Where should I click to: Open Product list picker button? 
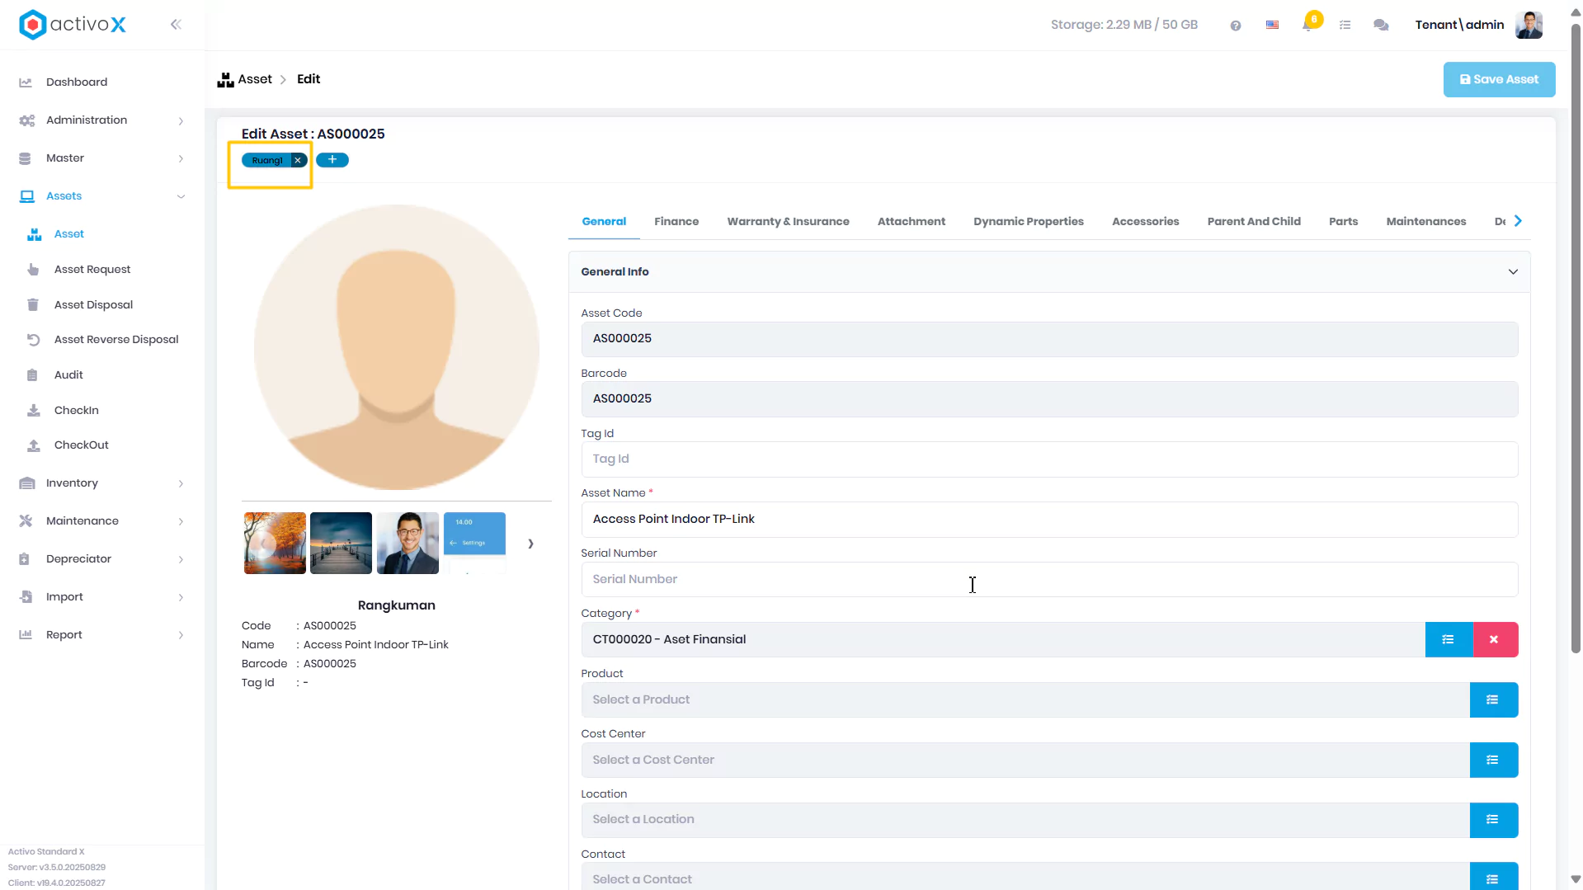1493,699
